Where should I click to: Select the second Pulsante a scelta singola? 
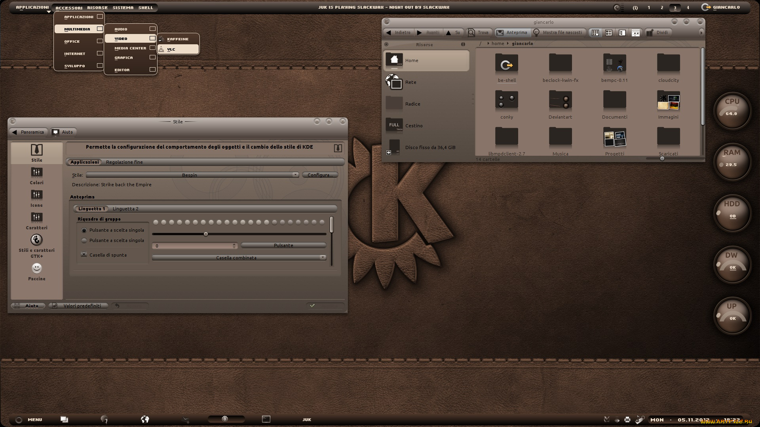pos(84,241)
